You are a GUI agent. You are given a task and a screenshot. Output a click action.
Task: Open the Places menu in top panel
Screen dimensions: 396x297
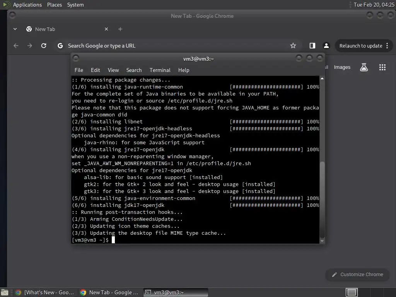(55, 5)
